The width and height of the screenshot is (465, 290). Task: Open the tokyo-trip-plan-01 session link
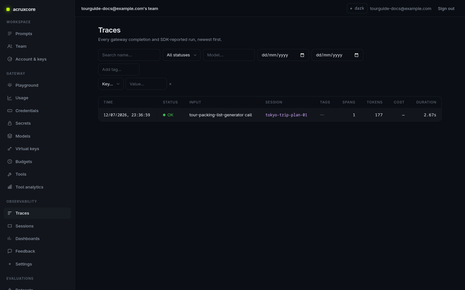(x=286, y=115)
